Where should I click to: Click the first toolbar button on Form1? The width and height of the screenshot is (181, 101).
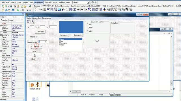(x=29, y=22)
